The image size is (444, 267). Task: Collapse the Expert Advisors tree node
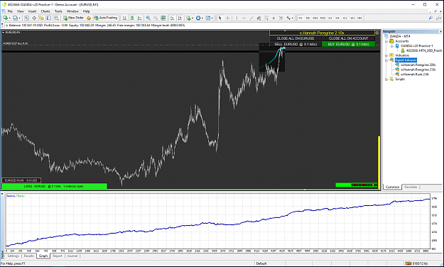tap(386, 60)
